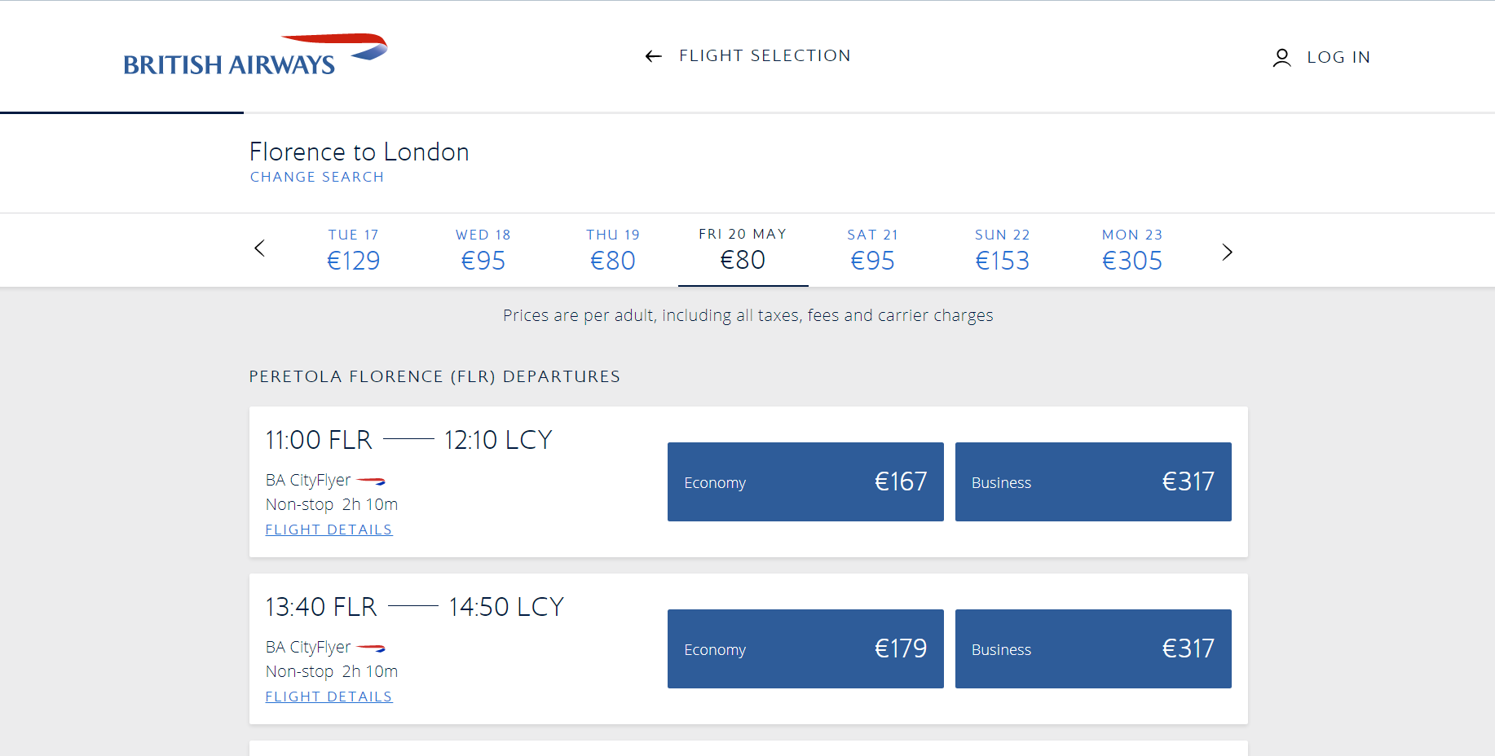
Task: Click the selected FRI 20 MAY €80 tab
Action: 743,250
